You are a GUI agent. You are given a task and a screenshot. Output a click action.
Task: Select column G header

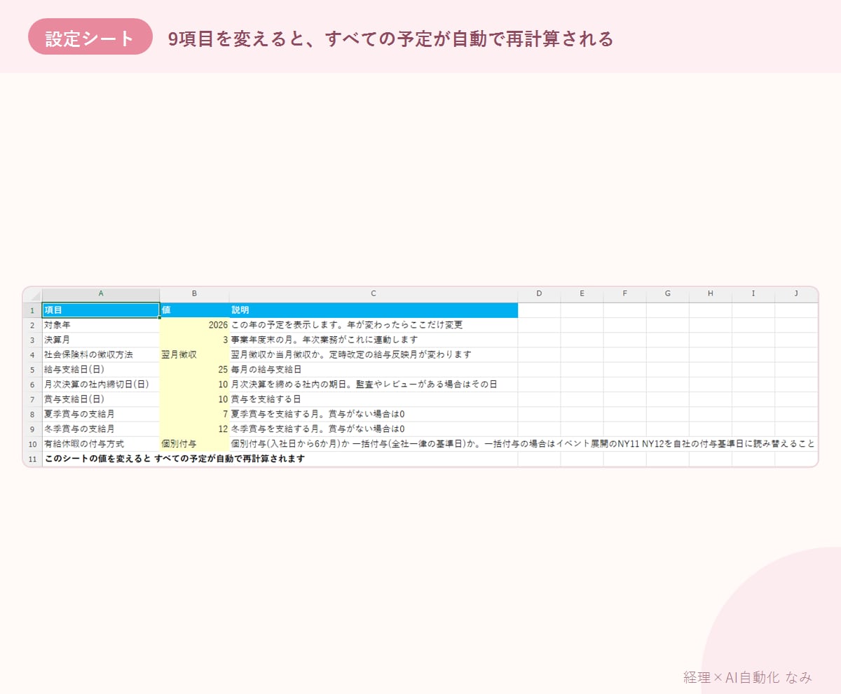[x=667, y=293]
